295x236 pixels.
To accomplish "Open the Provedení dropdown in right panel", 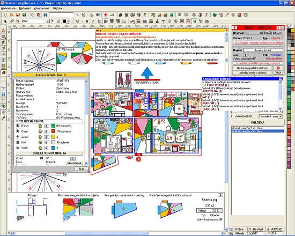I will (x=281, y=116).
